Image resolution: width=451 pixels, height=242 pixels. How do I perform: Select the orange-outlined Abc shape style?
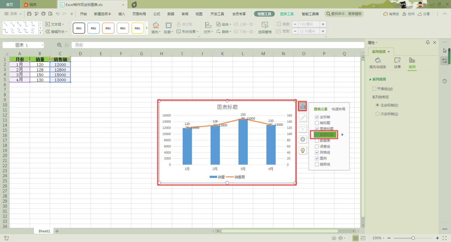coord(108,28)
